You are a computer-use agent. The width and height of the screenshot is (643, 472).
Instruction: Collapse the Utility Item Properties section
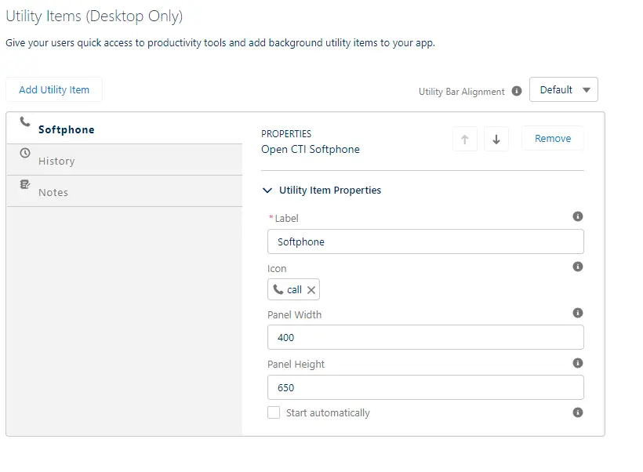267,191
